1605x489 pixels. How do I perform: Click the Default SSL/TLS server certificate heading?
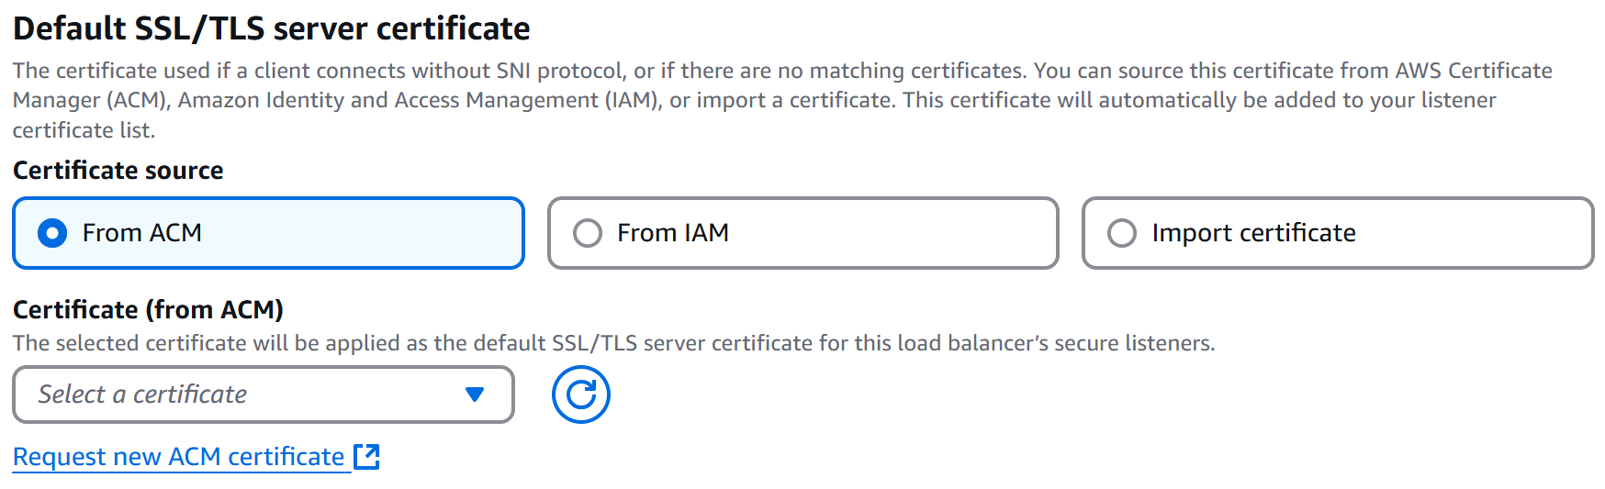272,28
